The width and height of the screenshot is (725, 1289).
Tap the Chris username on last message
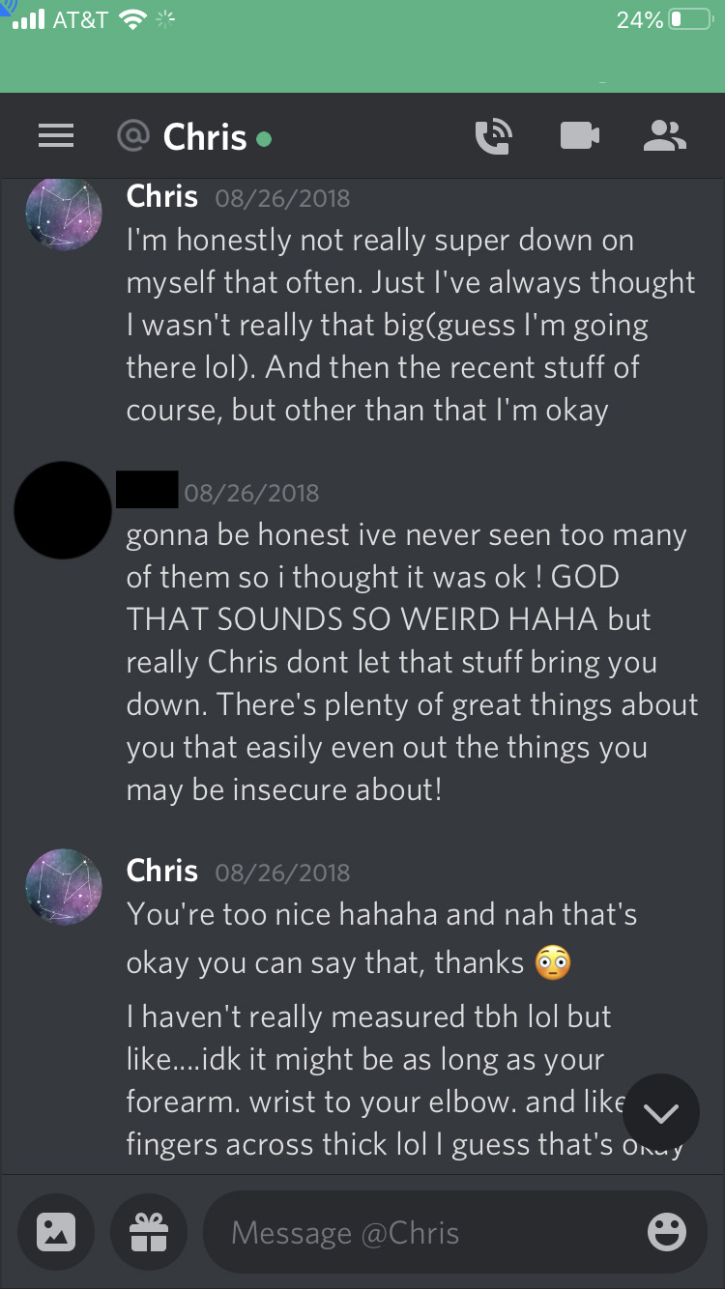pos(162,871)
